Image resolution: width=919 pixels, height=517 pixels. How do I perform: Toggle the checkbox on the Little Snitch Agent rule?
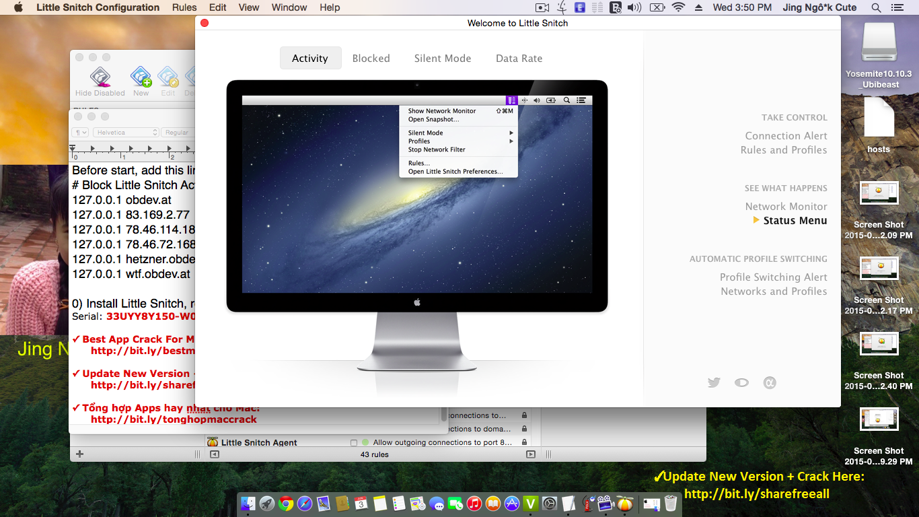point(354,442)
